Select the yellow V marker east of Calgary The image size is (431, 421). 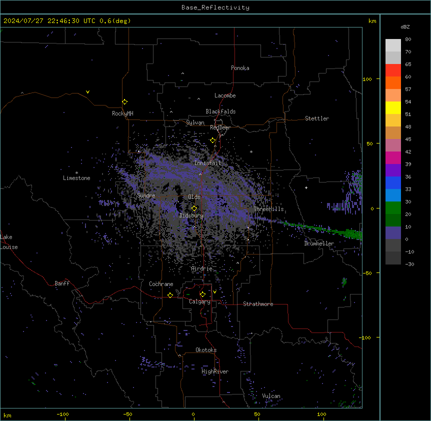pos(214,292)
